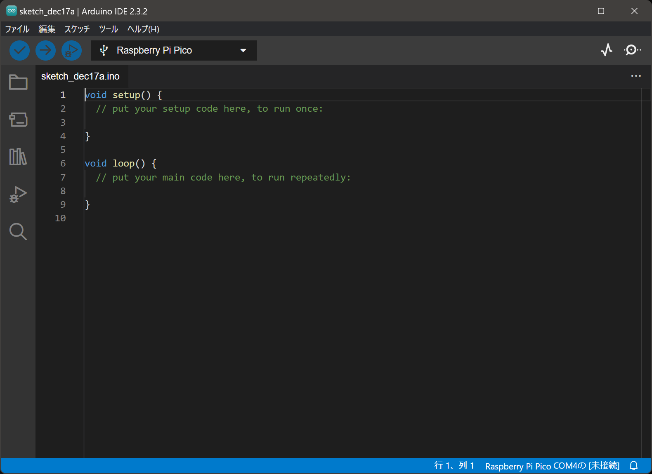Click the Upload arrow button
Screen dimensions: 652x474
click(45, 51)
